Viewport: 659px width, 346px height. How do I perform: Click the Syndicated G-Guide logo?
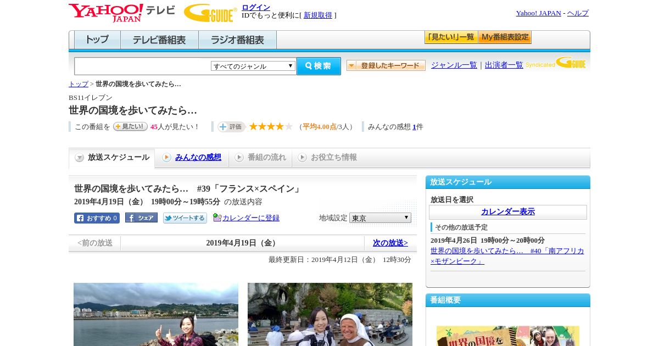click(x=556, y=63)
